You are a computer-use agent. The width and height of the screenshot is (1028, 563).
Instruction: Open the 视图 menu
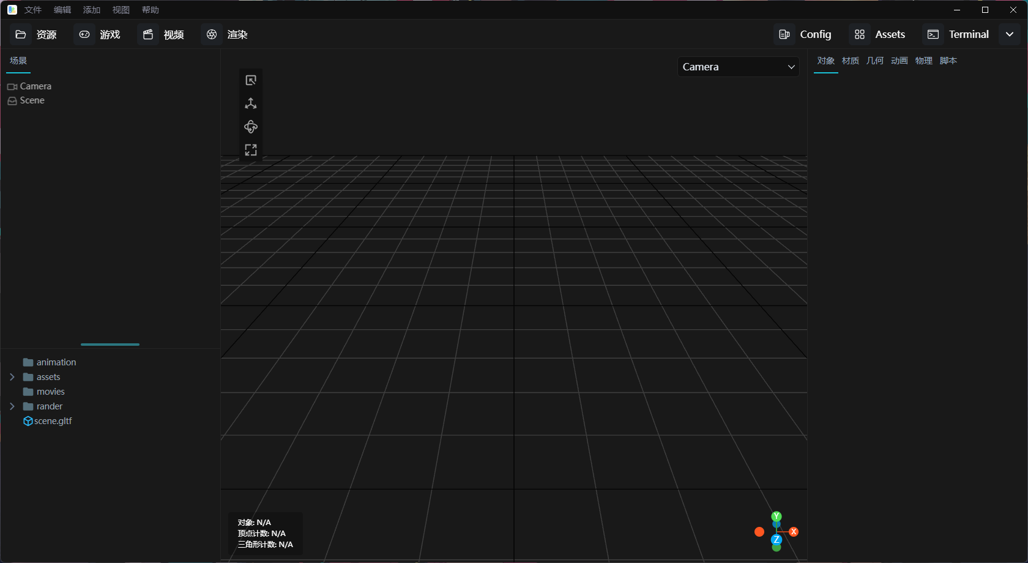[121, 10]
